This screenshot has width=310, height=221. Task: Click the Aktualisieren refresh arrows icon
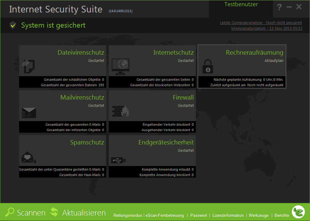coord(54,212)
